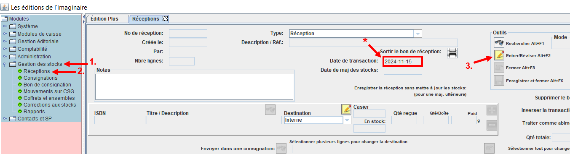Click the Fermer icon in Outils

click(499, 67)
